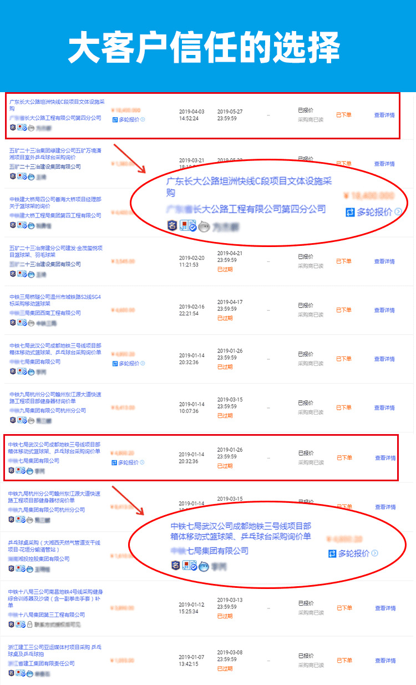Open 查看详情 for 五矿万境潇湘项目 row
This screenshot has width=416, height=685.
[384, 164]
